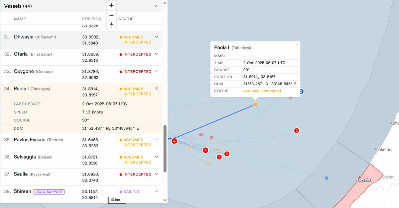
Task: Click the blue vessel marker near Gaza
Action: 327,178
